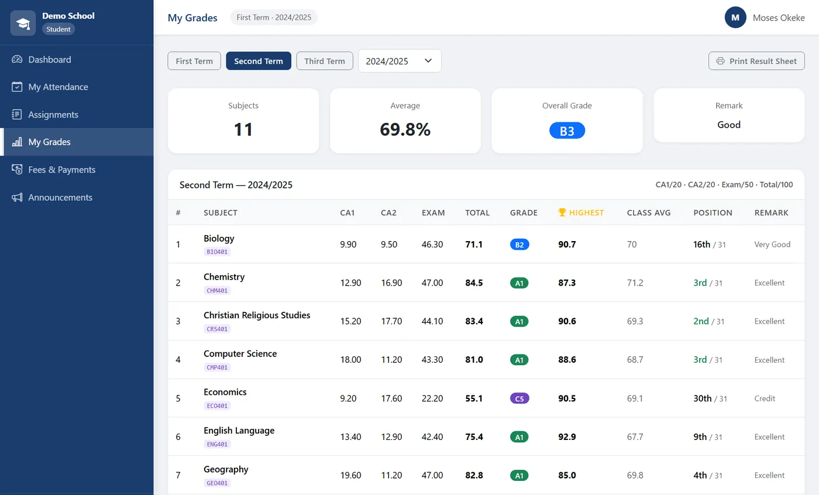Image resolution: width=819 pixels, height=495 pixels.
Task: Click the Moses Okeke avatar circle
Action: click(x=735, y=18)
